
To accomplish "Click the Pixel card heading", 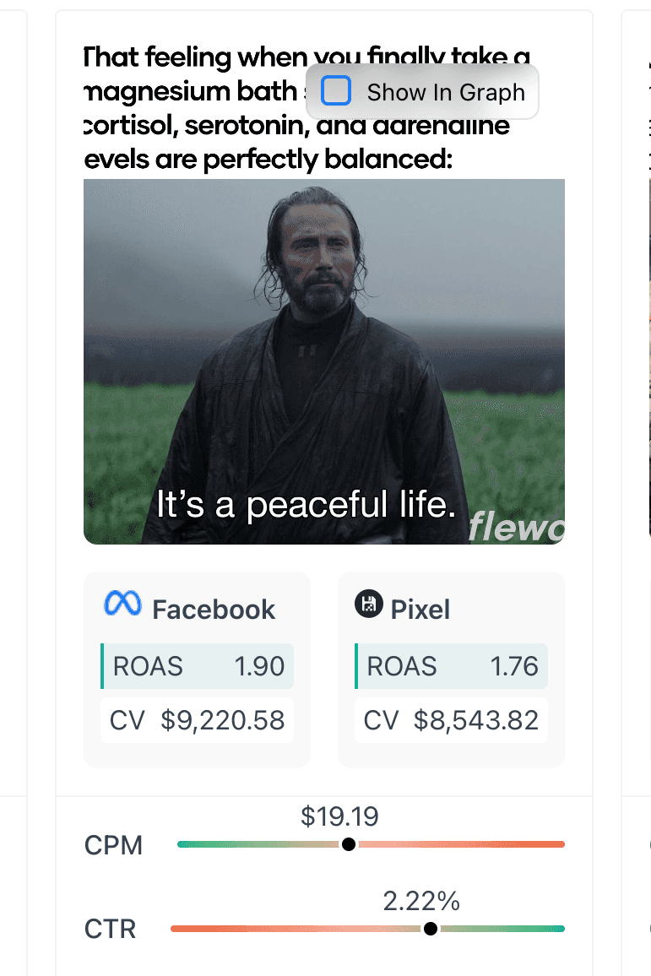I will tap(420, 610).
